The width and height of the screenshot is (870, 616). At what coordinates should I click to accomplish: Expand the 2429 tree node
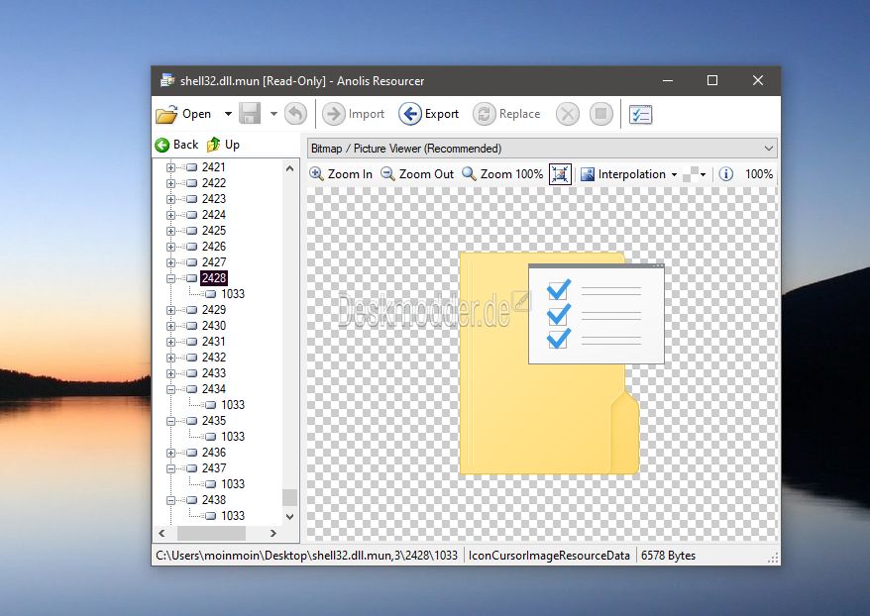tap(170, 310)
